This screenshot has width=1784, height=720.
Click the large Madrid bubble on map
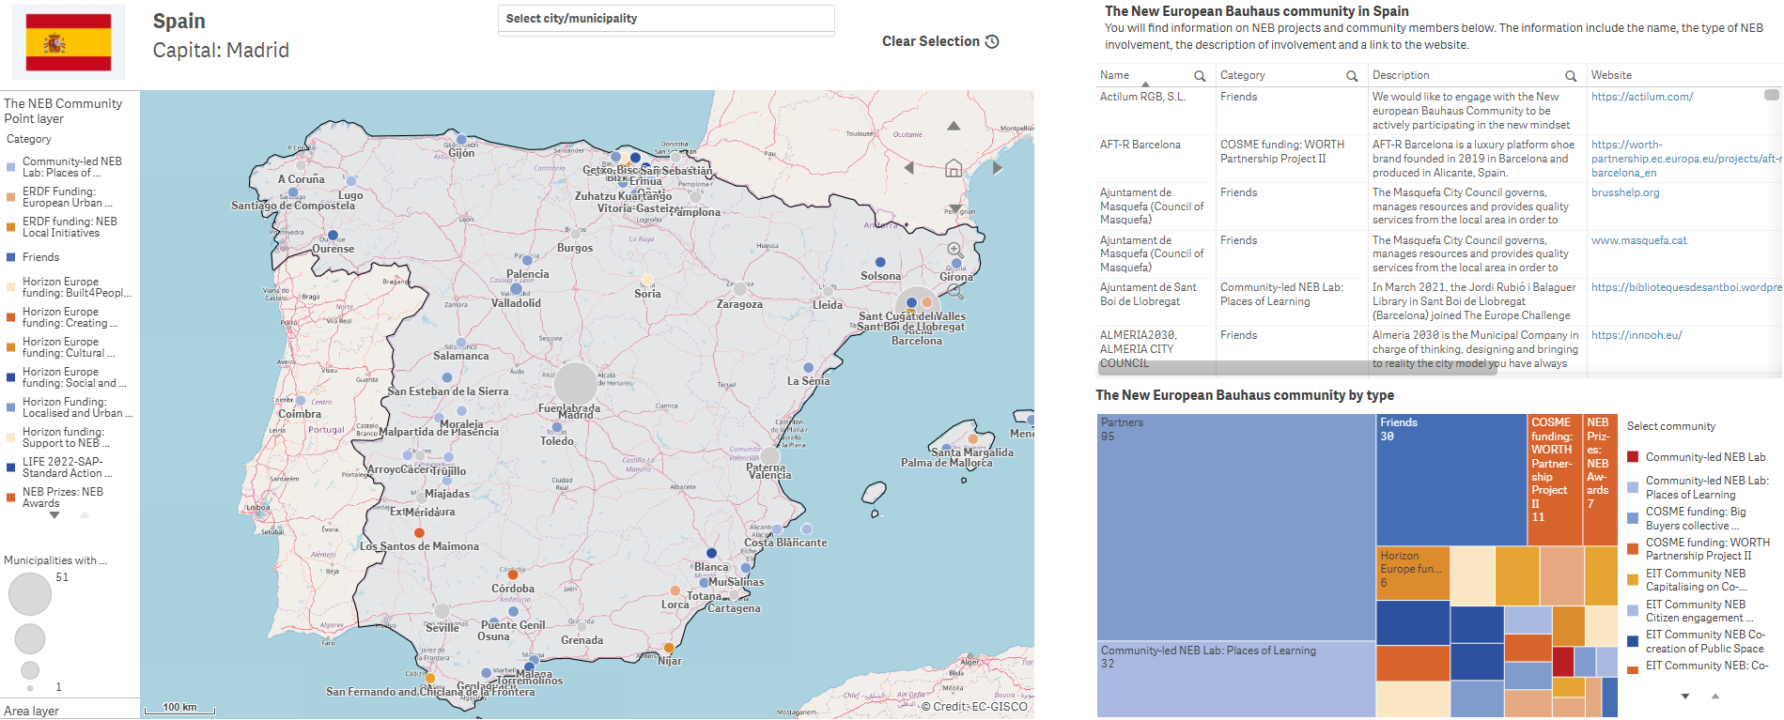575,383
